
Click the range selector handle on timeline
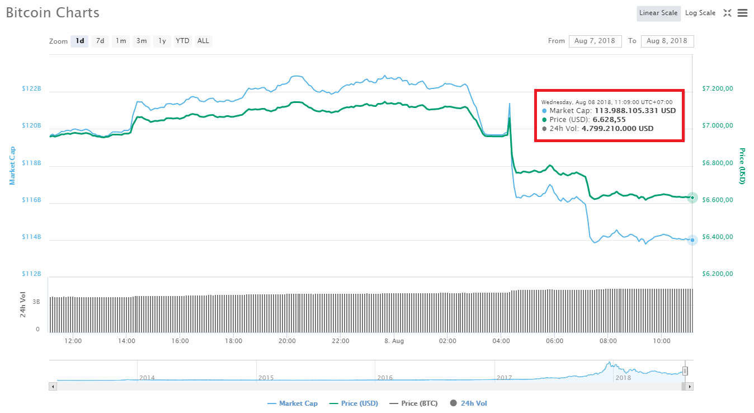pyautogui.click(x=685, y=370)
